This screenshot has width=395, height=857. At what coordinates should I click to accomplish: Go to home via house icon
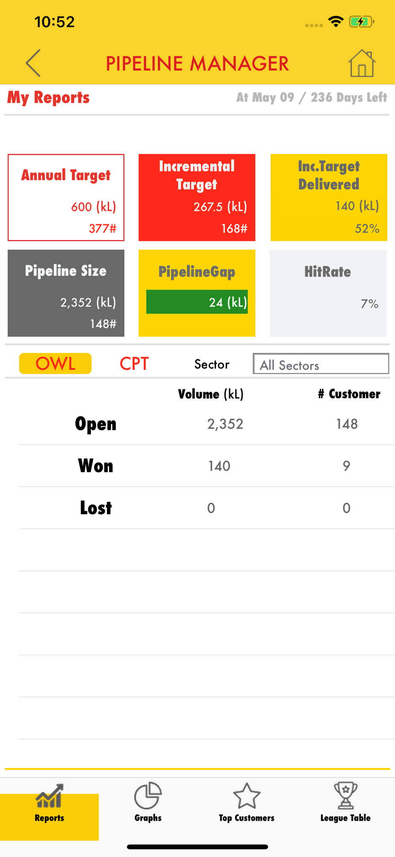pos(362,63)
